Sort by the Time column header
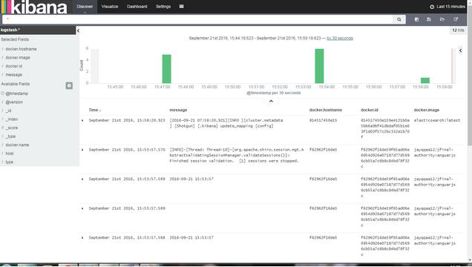The height and width of the screenshot is (267, 472). (x=94, y=110)
